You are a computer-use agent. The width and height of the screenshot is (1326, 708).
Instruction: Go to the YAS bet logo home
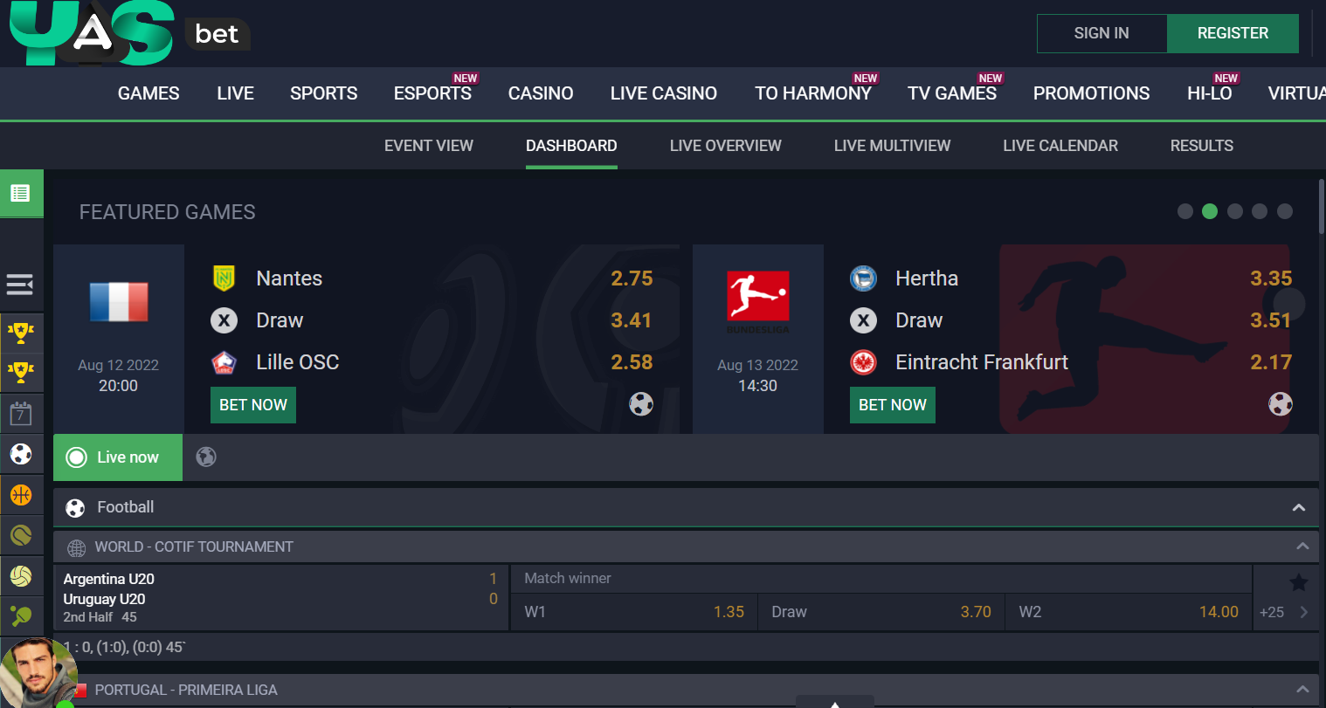point(130,33)
